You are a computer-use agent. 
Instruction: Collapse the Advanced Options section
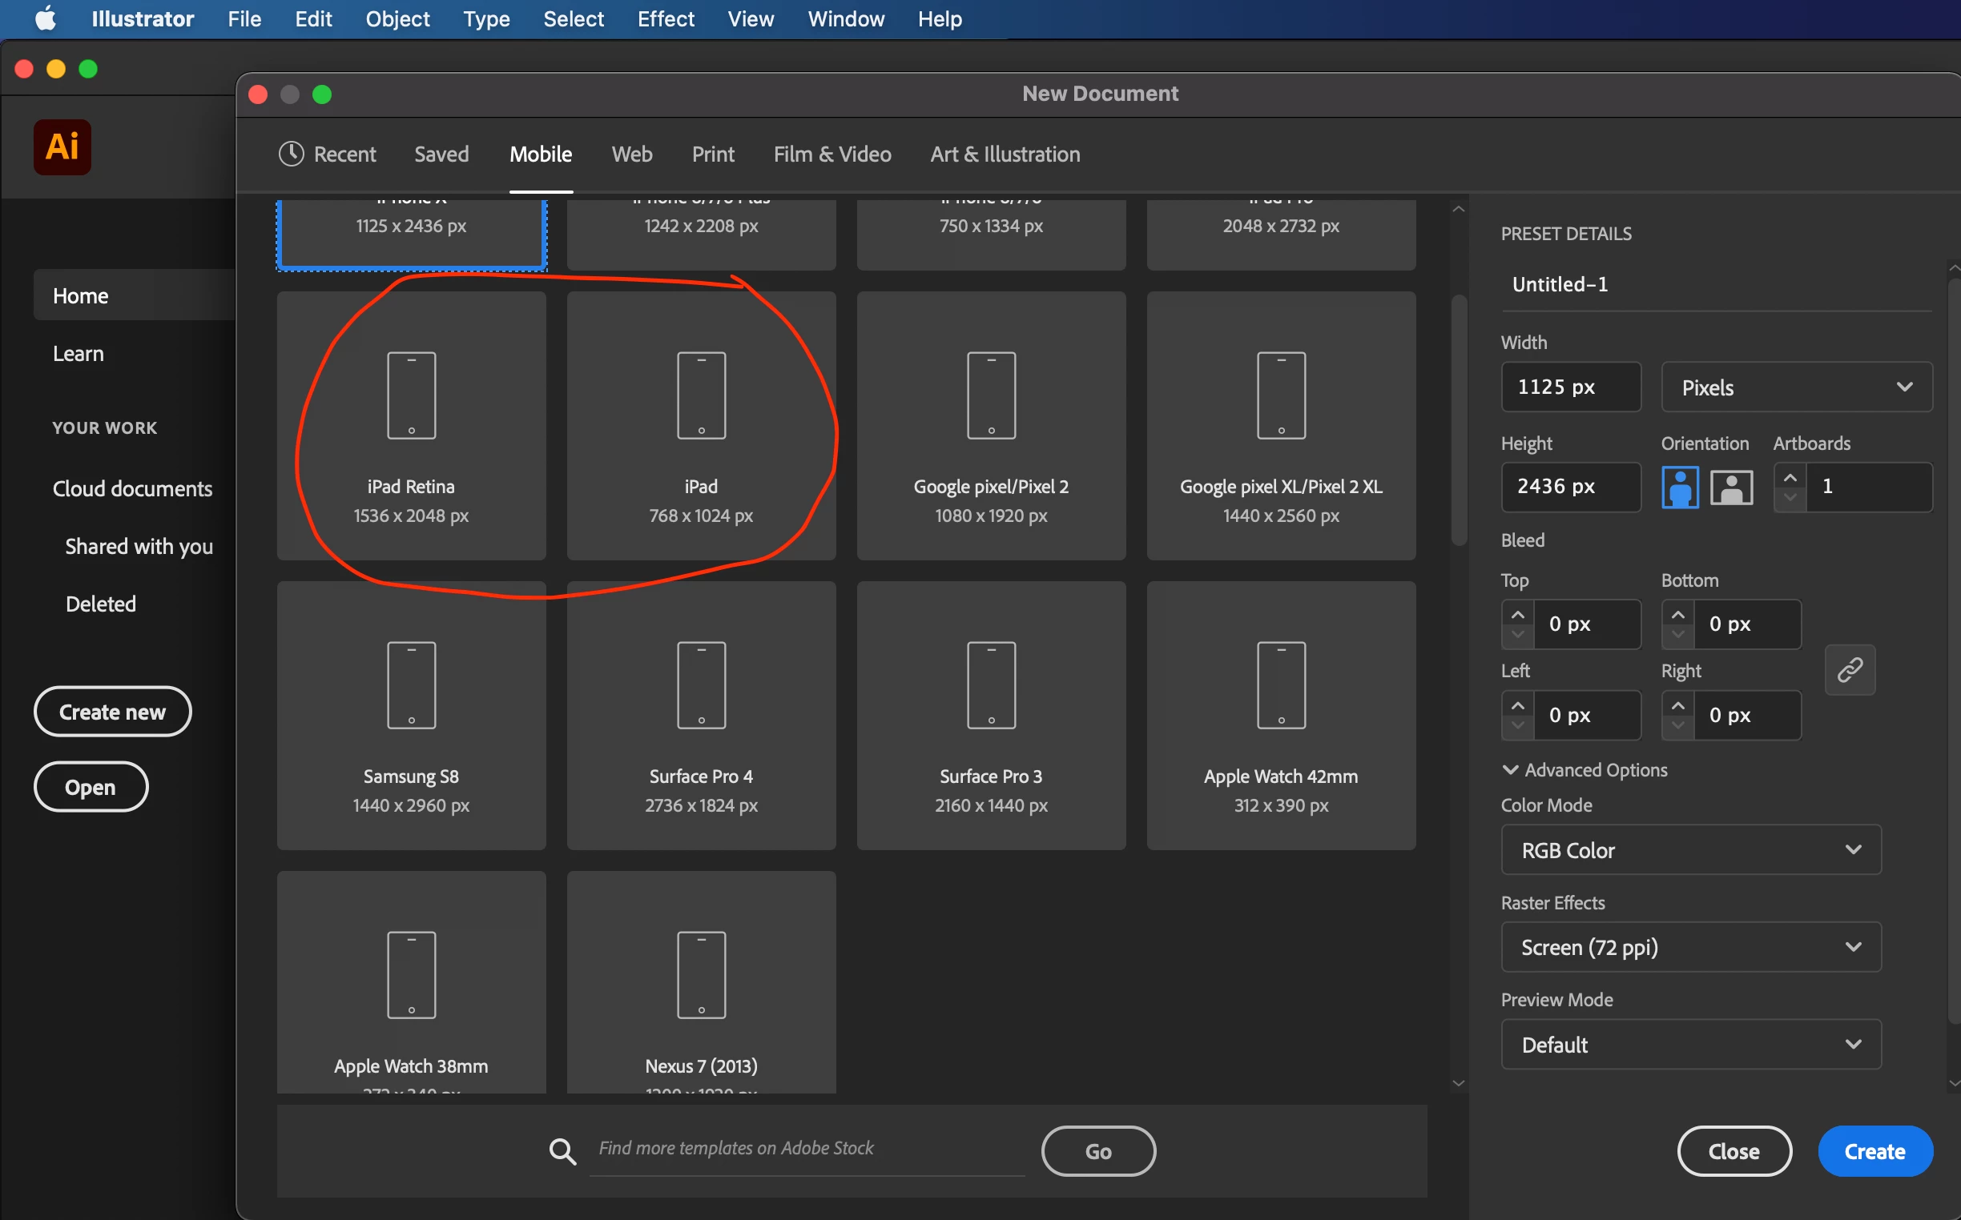(x=1510, y=770)
